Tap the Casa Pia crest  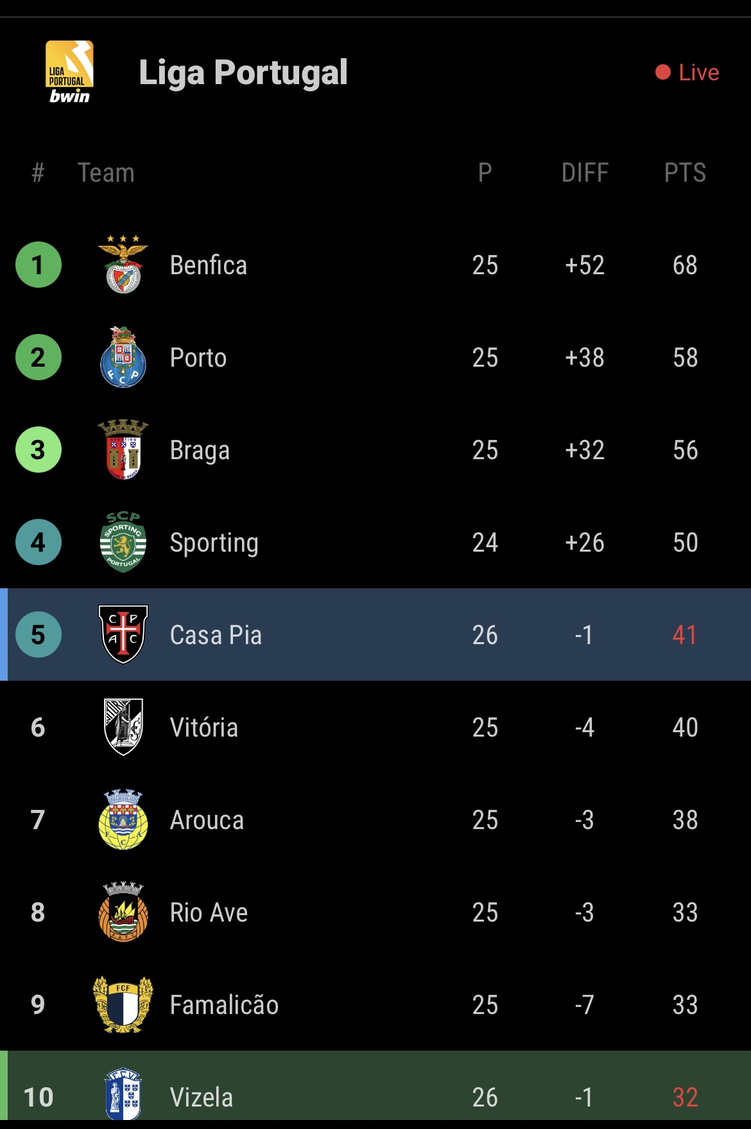pyautogui.click(x=123, y=635)
